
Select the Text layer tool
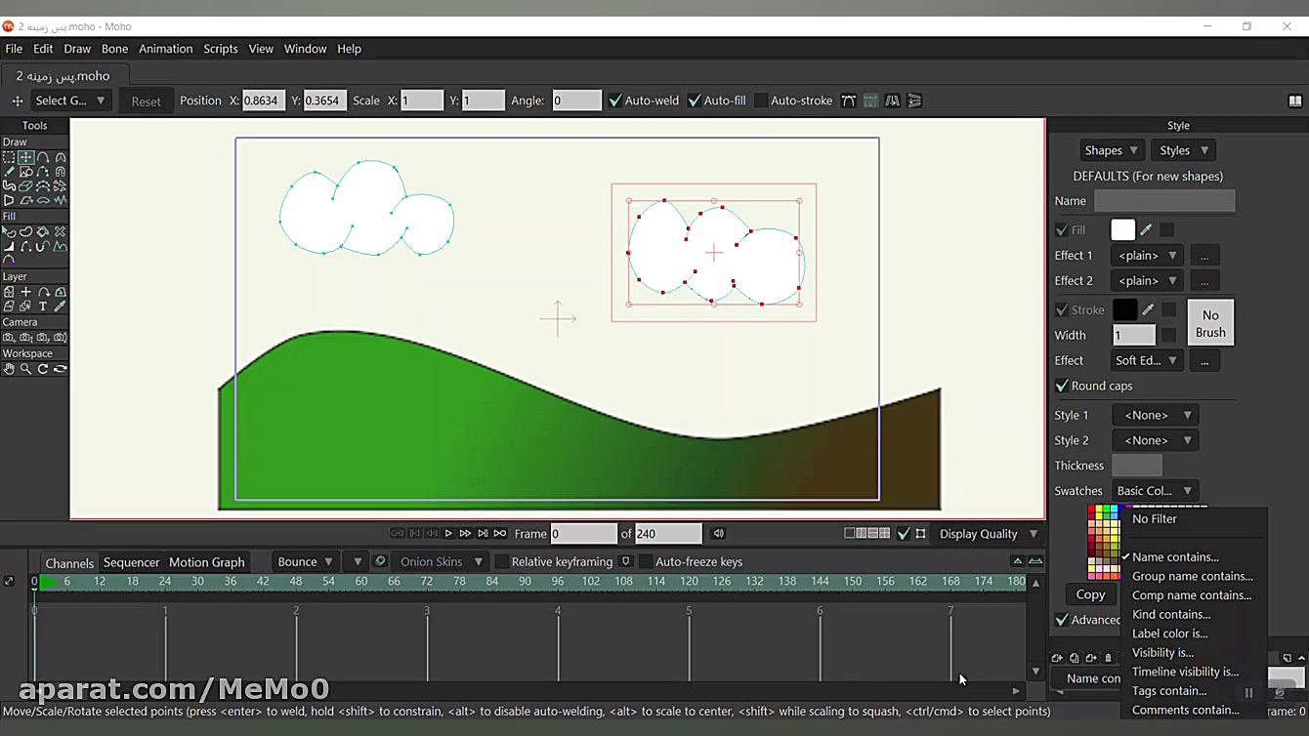43,307
